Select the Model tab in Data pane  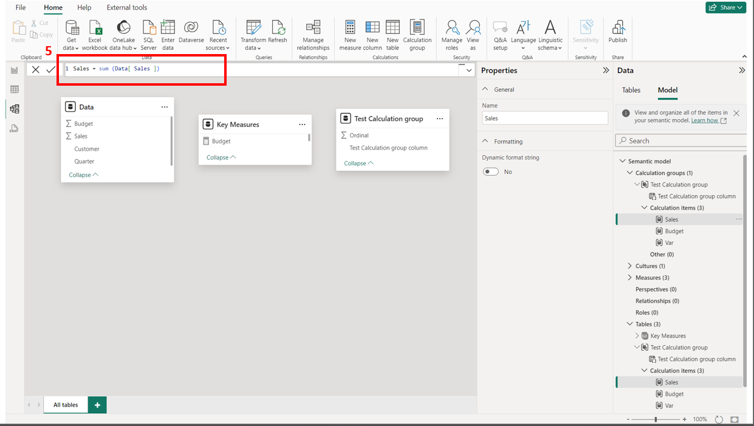click(x=668, y=90)
